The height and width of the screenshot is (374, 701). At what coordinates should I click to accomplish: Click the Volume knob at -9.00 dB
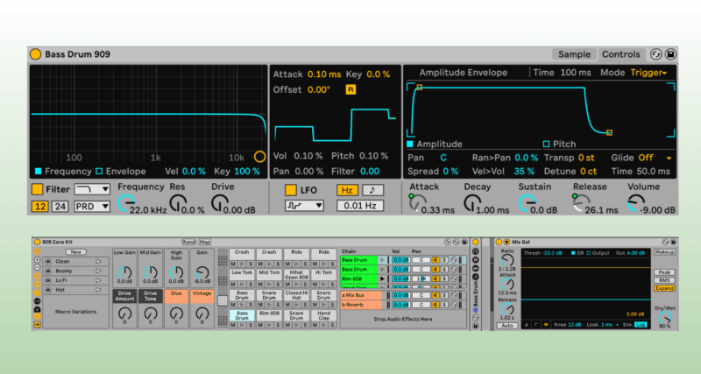pyautogui.click(x=636, y=203)
